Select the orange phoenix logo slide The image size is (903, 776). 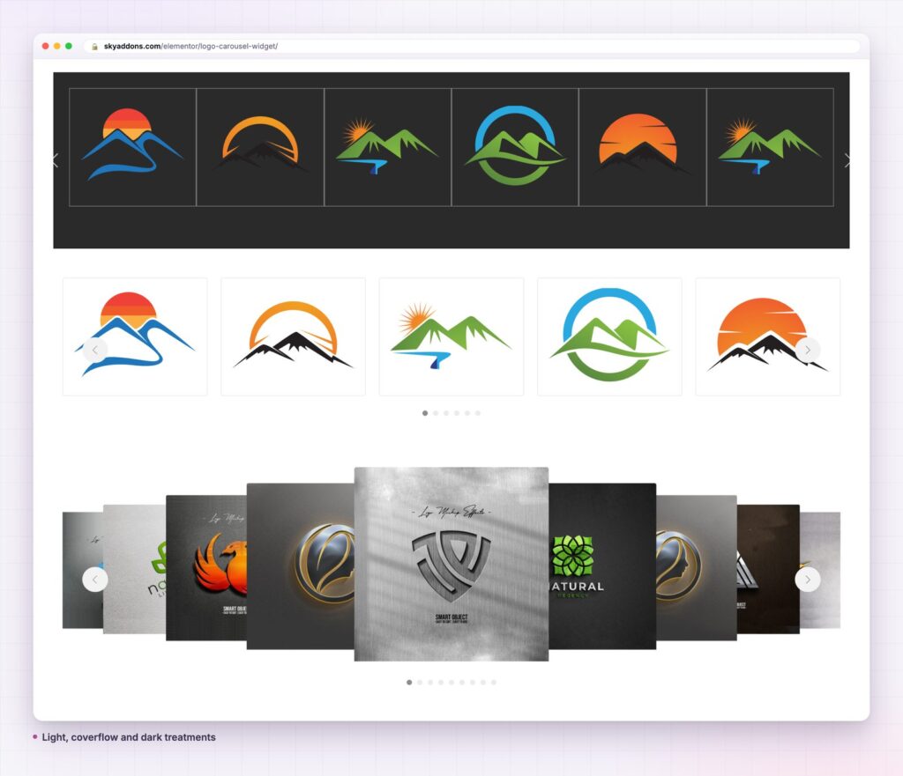[206, 568]
